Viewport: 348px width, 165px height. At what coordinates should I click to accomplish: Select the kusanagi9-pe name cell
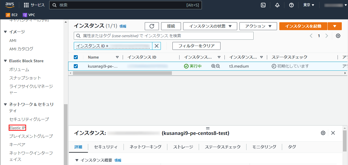[x=103, y=66]
